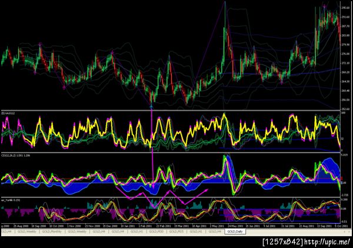Click the -2.725 MACD scale value
Viewport: 353px width, 248px height.
click(346, 195)
